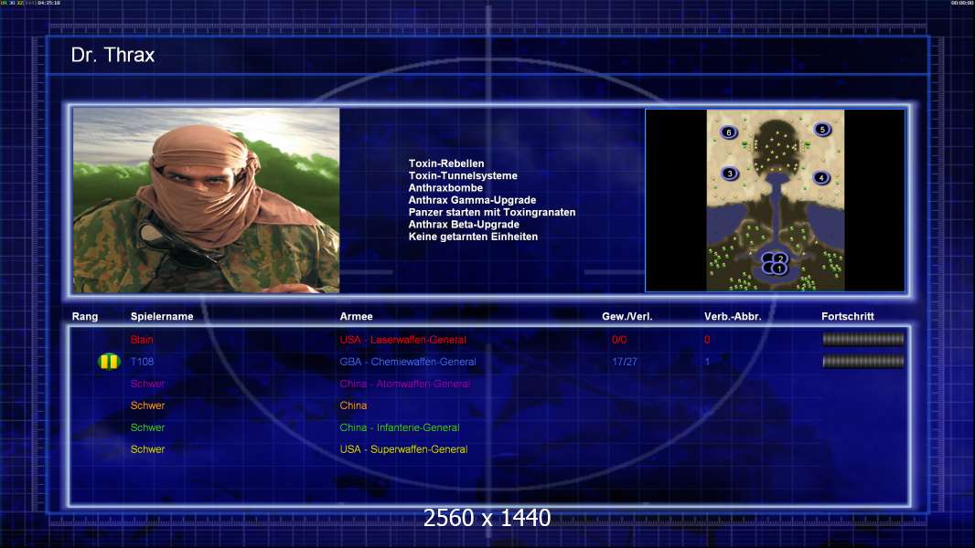Click the Fortschritt column header
975x548 pixels.
tap(848, 317)
